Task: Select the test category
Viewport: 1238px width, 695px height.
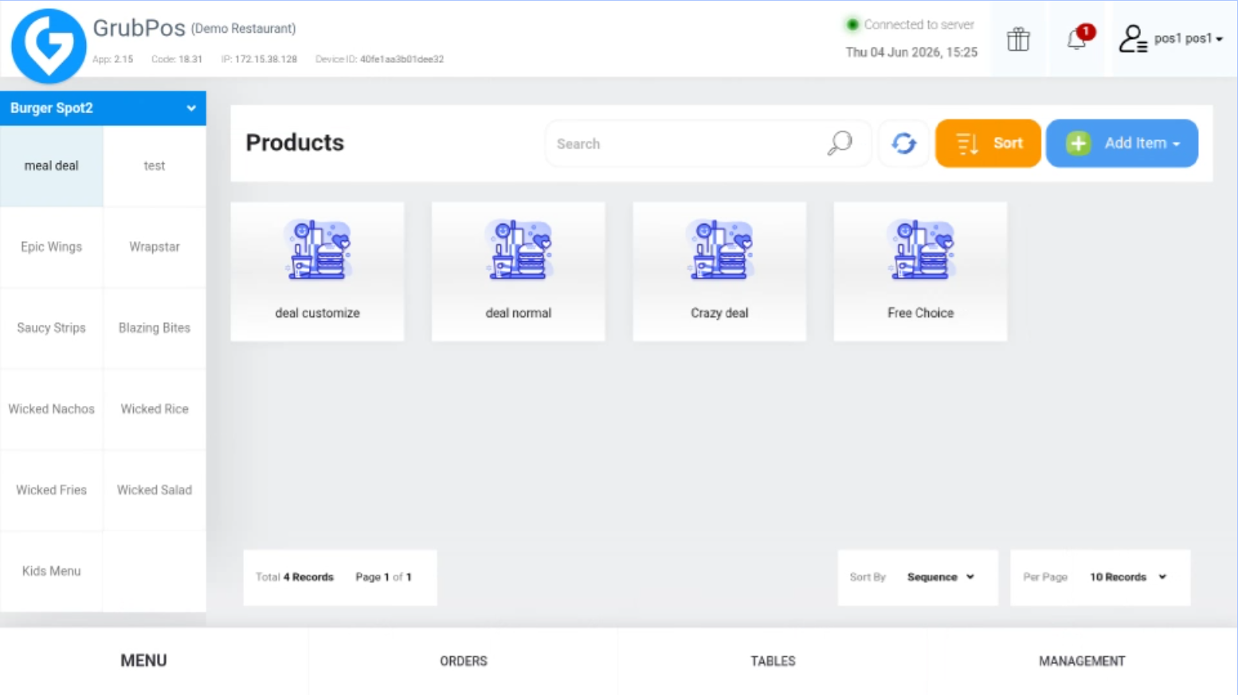Action: [x=155, y=166]
